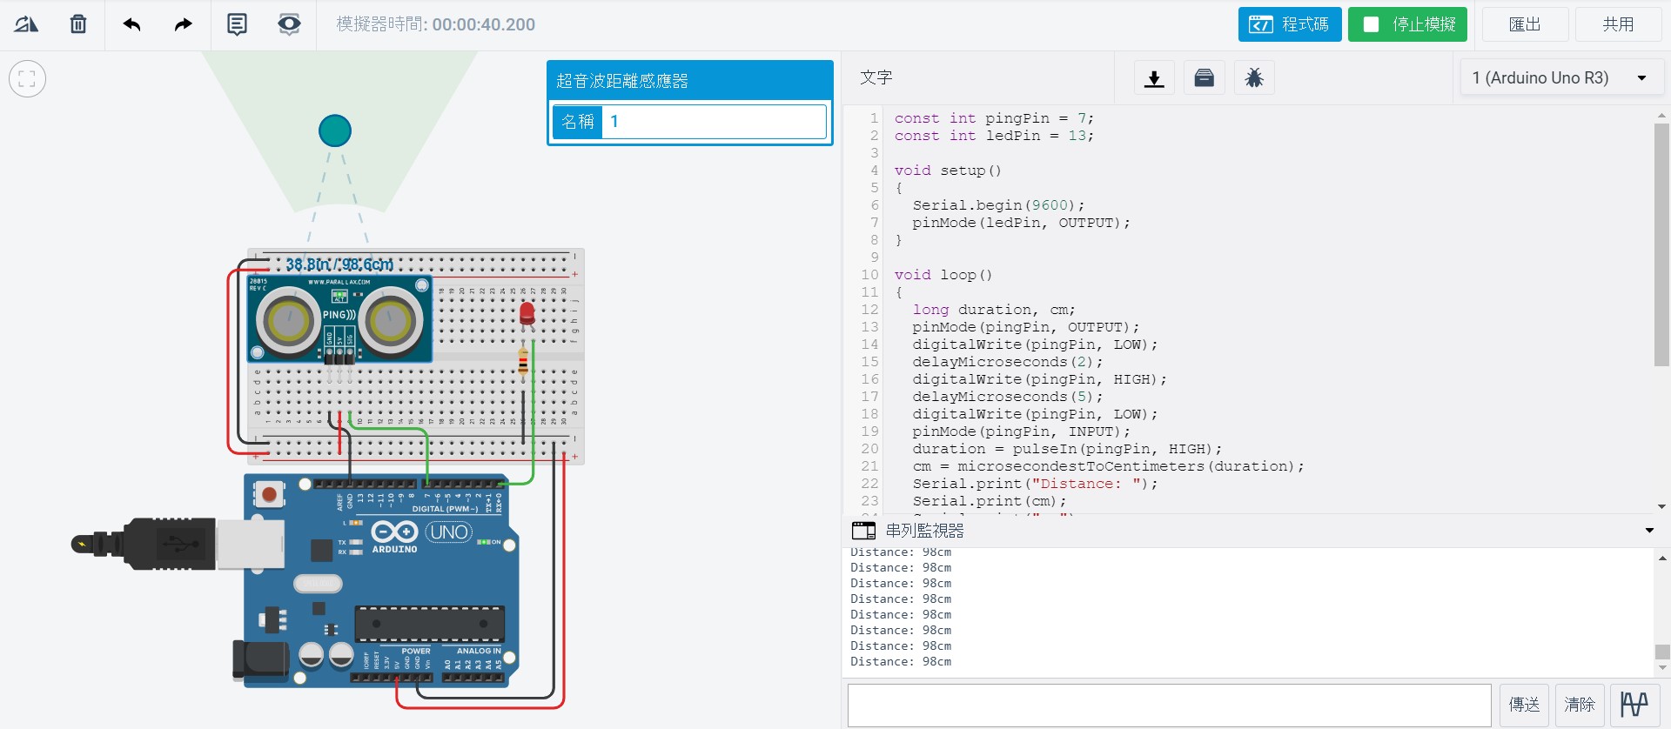This screenshot has height=729, width=1671.
Task: Toggle the notes visibility eye icon
Action: point(289,24)
